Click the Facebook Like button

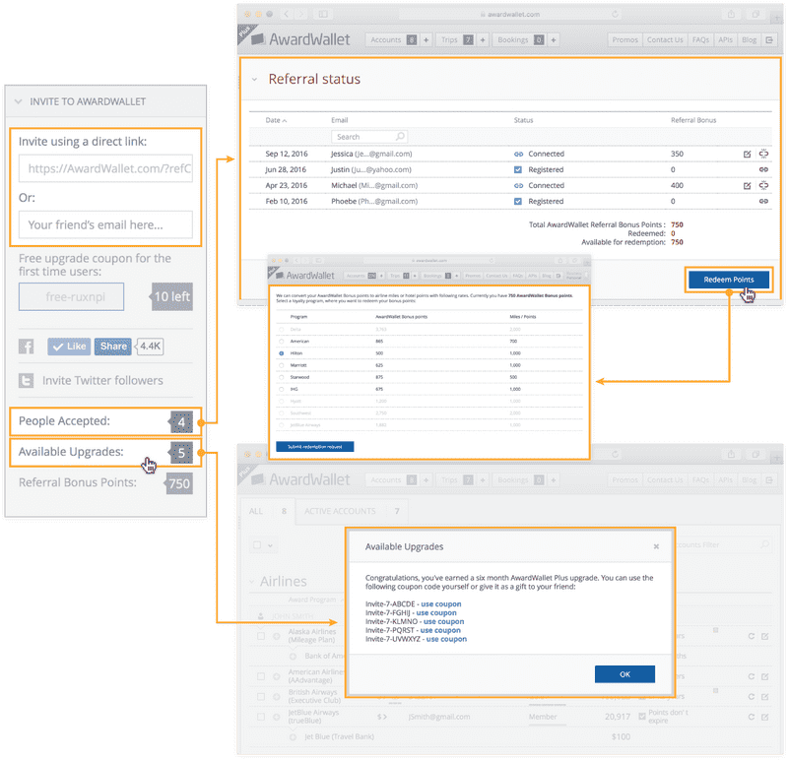pos(69,347)
